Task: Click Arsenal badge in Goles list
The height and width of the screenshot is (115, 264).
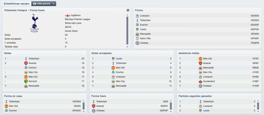Action: [26, 63]
